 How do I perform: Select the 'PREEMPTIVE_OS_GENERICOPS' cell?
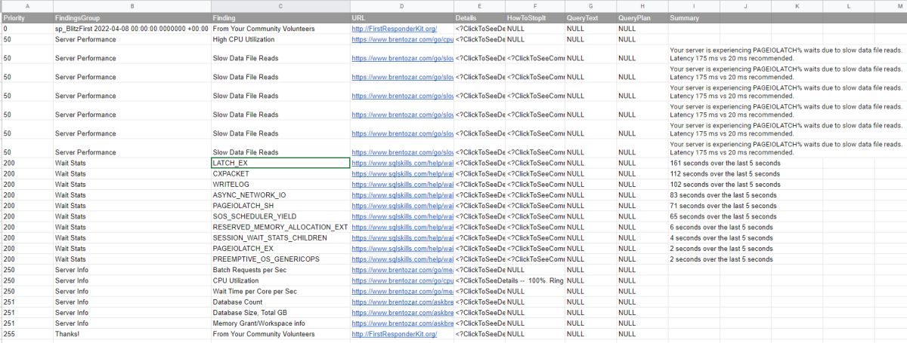pyautogui.click(x=280, y=259)
